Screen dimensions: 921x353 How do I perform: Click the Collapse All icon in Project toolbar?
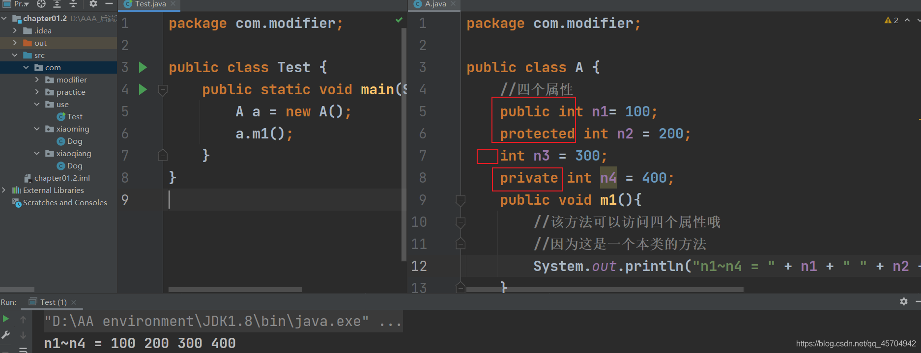pyautogui.click(x=73, y=4)
